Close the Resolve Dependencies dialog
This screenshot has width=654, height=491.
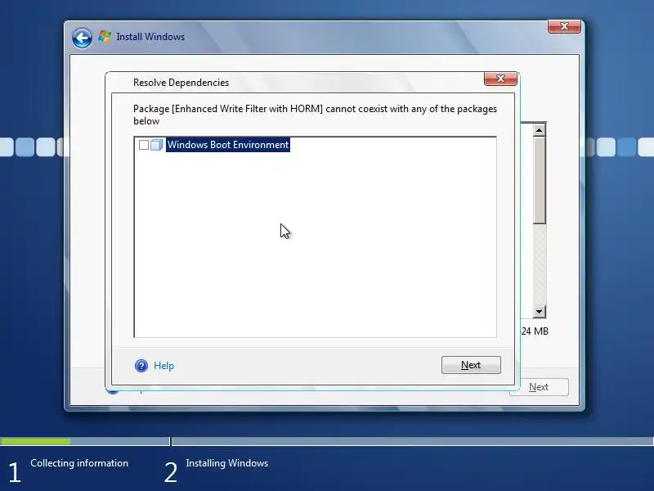click(500, 79)
